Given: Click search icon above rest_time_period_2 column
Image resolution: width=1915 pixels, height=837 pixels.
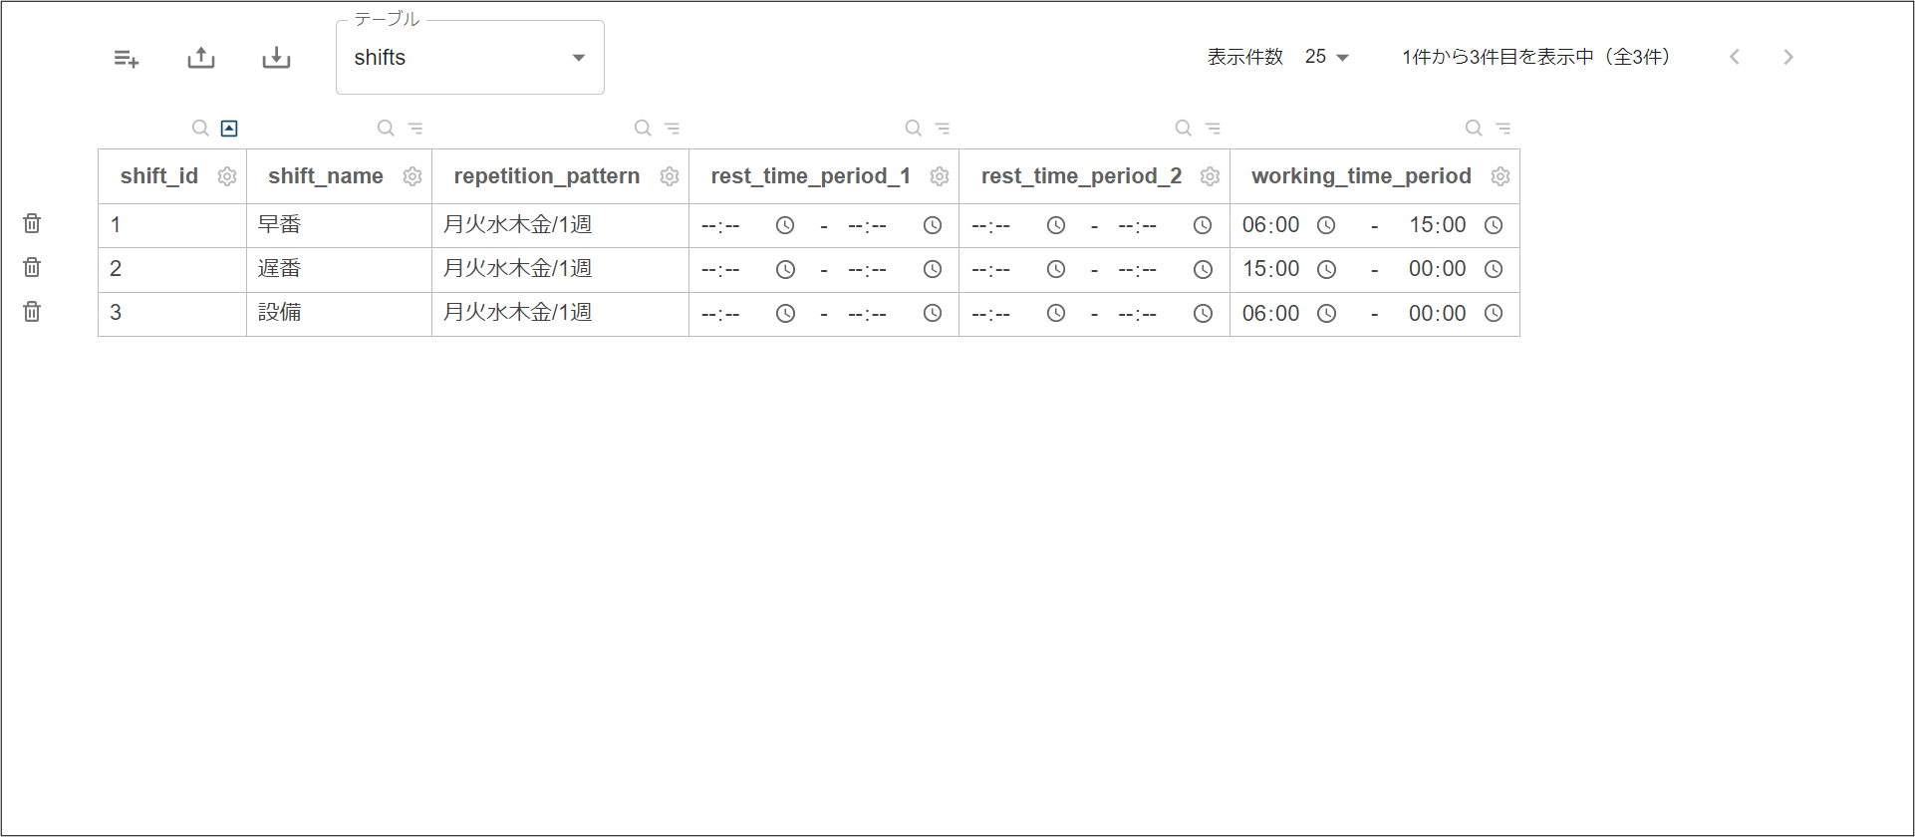Looking at the screenshot, I should click(1183, 128).
